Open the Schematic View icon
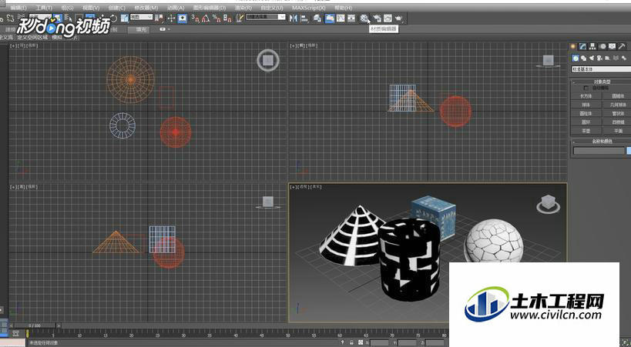 pos(351,18)
